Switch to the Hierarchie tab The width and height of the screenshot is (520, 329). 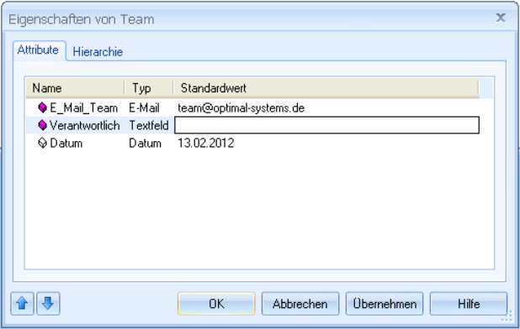(98, 52)
